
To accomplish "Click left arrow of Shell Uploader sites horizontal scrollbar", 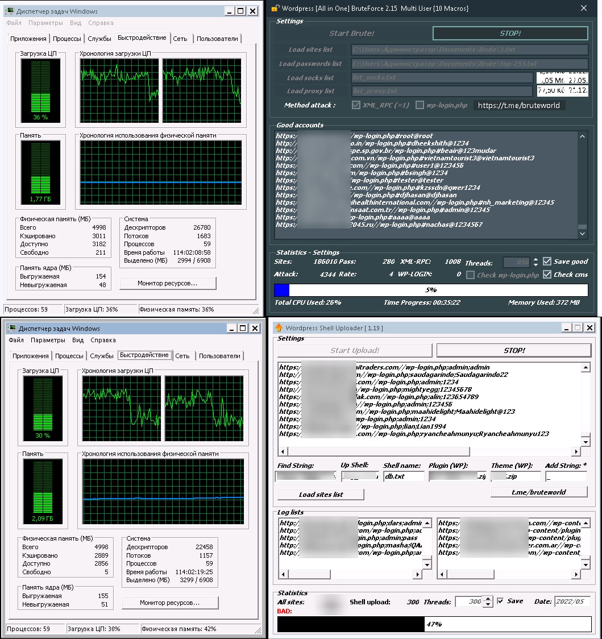I will (x=283, y=451).
